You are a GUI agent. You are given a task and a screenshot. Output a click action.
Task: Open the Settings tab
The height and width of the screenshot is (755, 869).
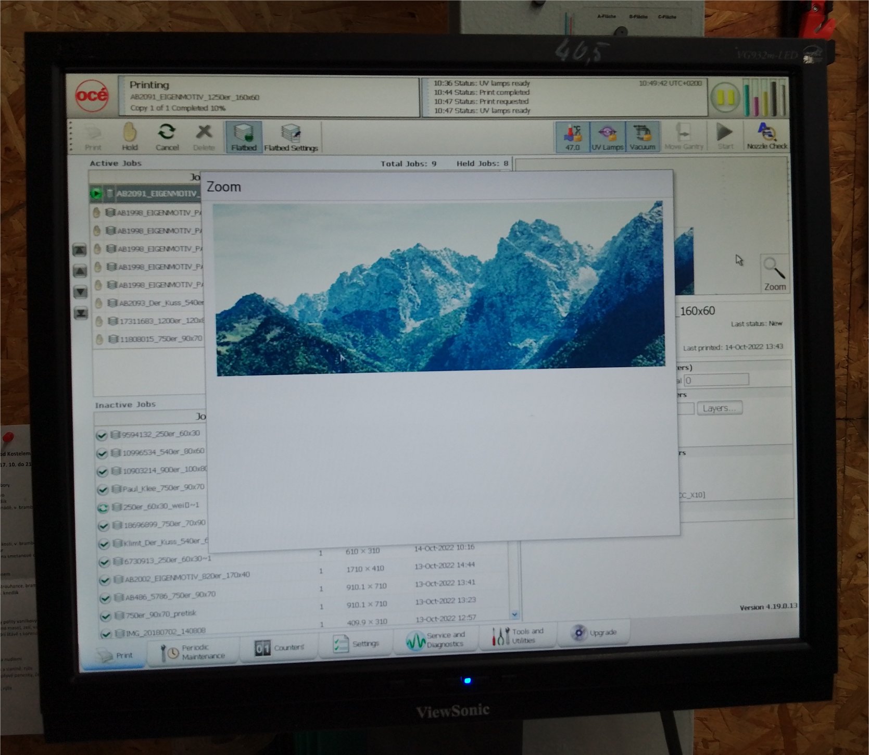[x=356, y=644]
